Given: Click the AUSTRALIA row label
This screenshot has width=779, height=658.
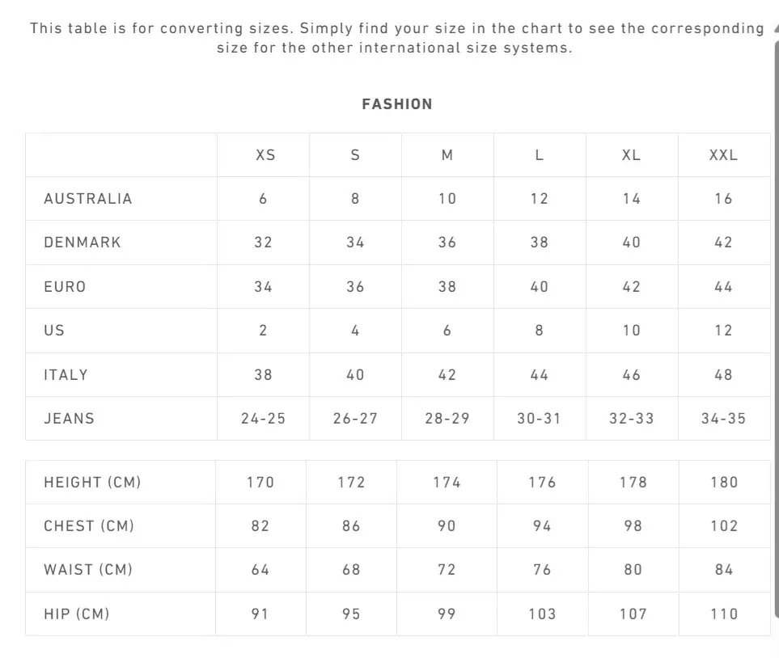Looking at the screenshot, I should (x=88, y=199).
